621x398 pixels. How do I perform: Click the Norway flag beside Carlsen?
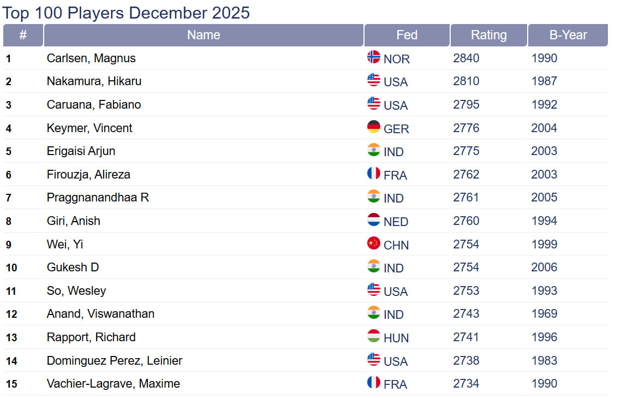[x=374, y=57]
